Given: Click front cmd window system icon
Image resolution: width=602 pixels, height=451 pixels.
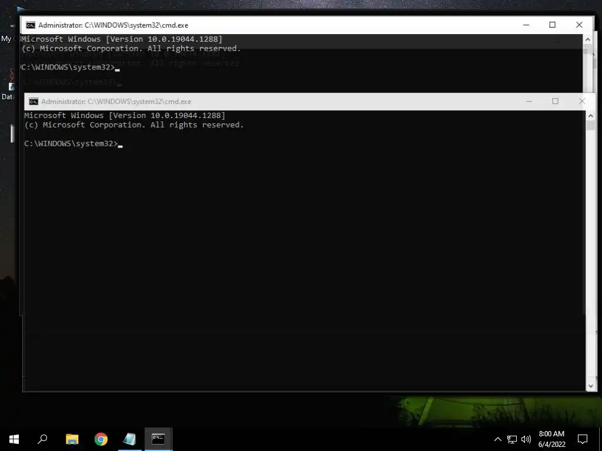Looking at the screenshot, I should (x=34, y=102).
